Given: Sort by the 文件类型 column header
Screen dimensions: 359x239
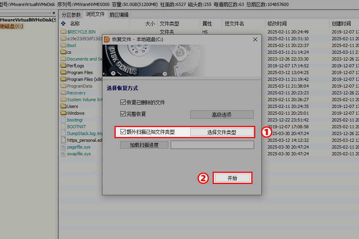Looking at the screenshot, I should point(170,24).
